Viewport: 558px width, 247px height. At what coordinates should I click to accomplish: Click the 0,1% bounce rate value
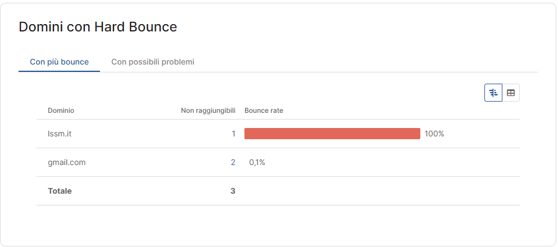pyautogui.click(x=257, y=162)
